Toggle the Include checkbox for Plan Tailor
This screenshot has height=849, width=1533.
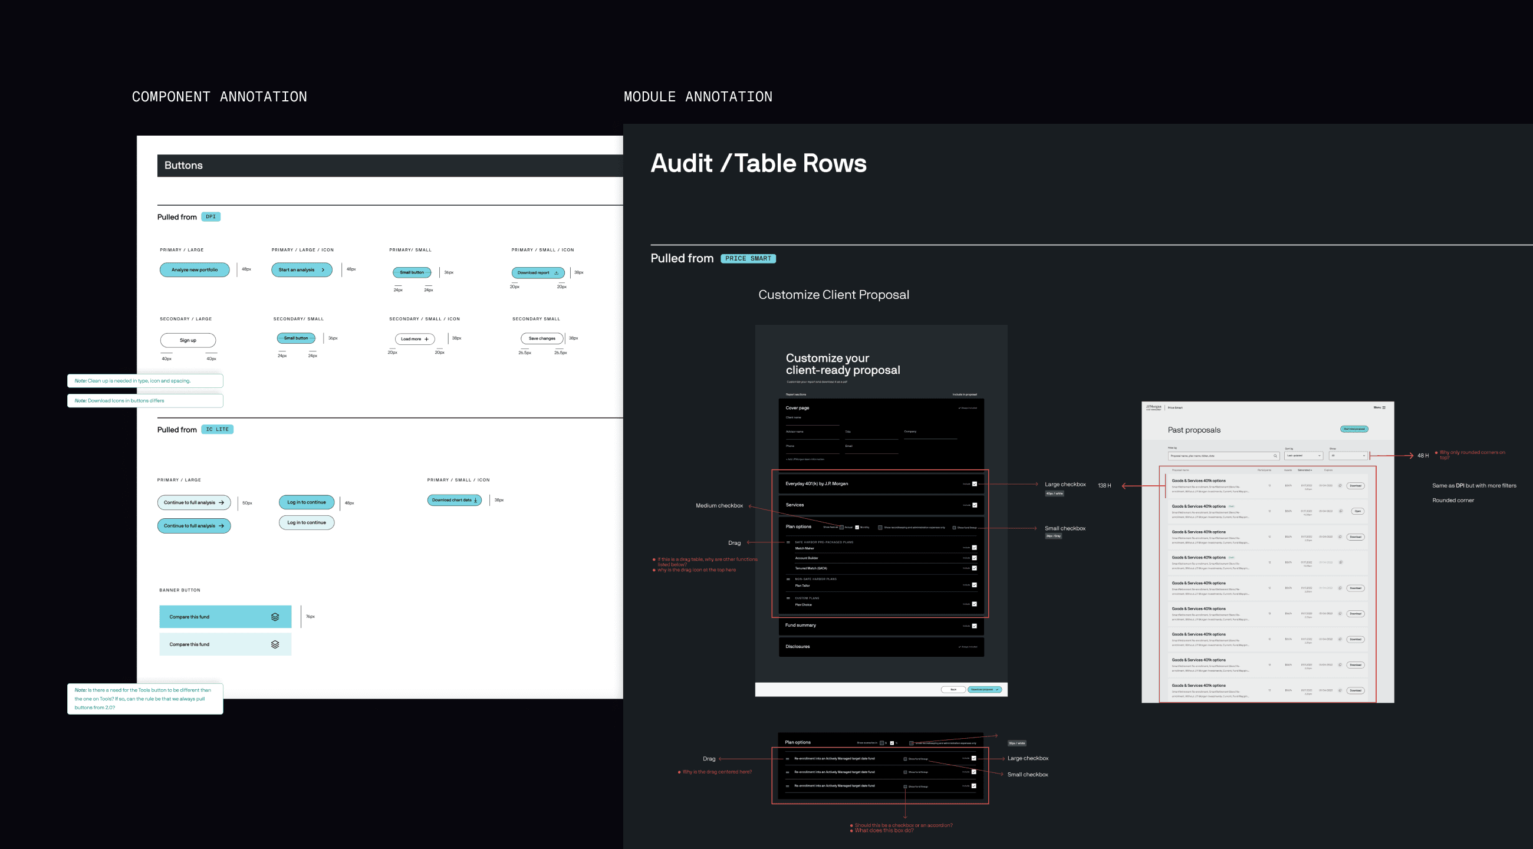click(x=974, y=585)
